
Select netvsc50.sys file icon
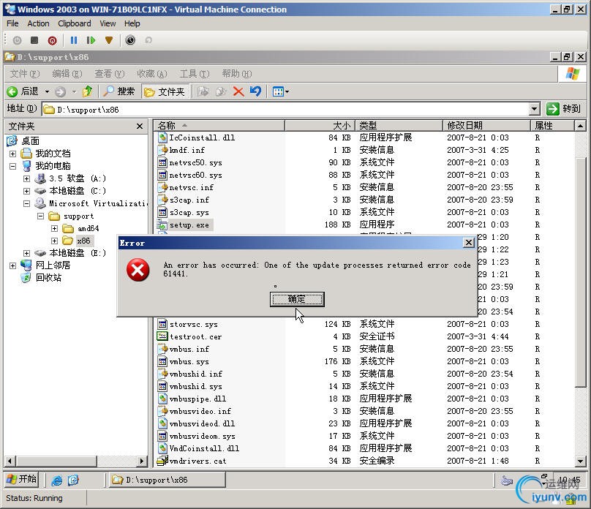pos(162,162)
